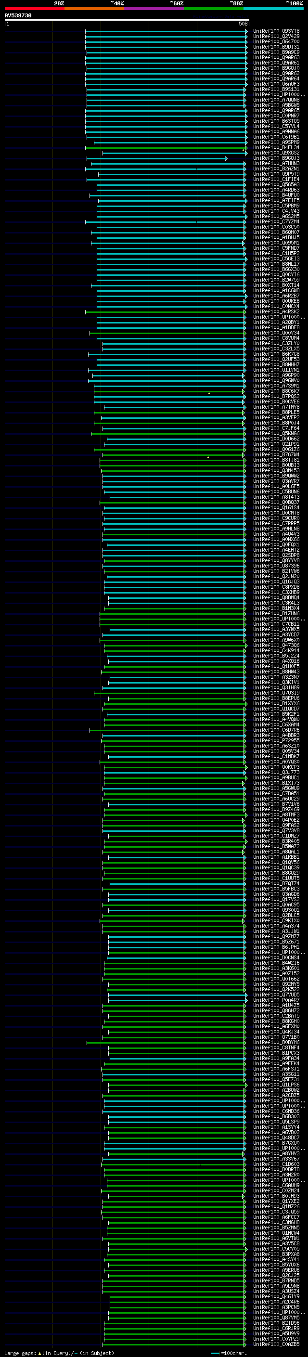Click the orange ~40% identity color segment
This screenshot has width=308, height=1357.
click(x=94, y=9)
